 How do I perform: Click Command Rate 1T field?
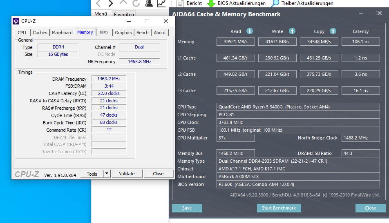[x=109, y=130]
